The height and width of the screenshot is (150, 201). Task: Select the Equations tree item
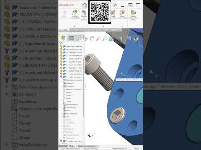click(70, 86)
